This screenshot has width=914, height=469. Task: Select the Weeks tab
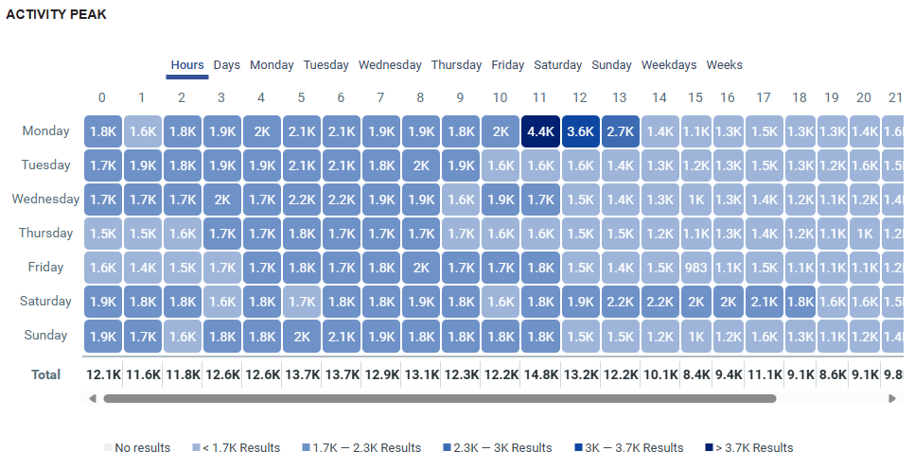point(724,65)
